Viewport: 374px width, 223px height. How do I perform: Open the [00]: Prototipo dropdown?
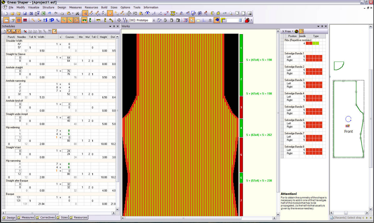(154, 20)
